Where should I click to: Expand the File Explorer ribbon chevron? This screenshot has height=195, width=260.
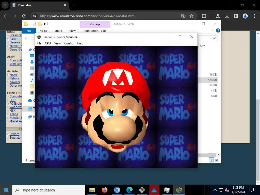(x=213, y=30)
